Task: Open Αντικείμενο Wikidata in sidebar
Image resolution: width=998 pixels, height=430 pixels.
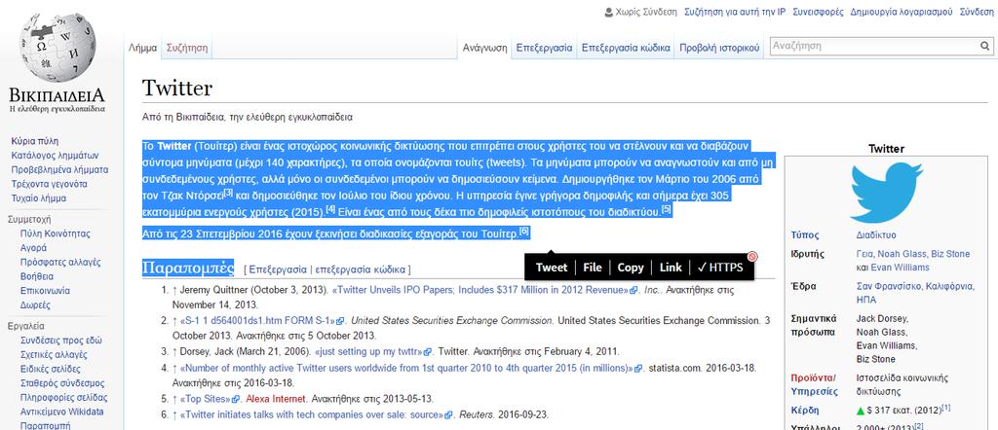Action: click(x=61, y=412)
